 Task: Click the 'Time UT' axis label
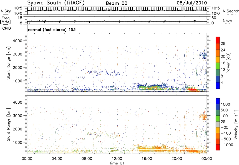[x=117, y=163]
